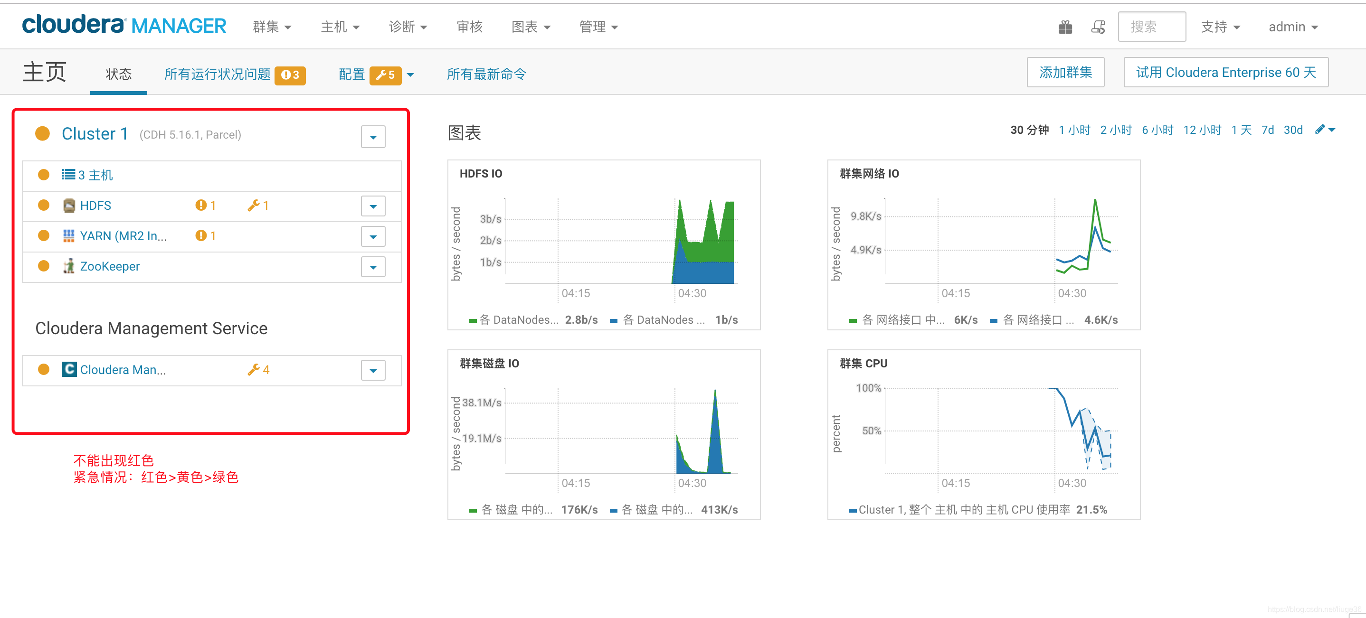Click the HDFS orange status dot

44,205
